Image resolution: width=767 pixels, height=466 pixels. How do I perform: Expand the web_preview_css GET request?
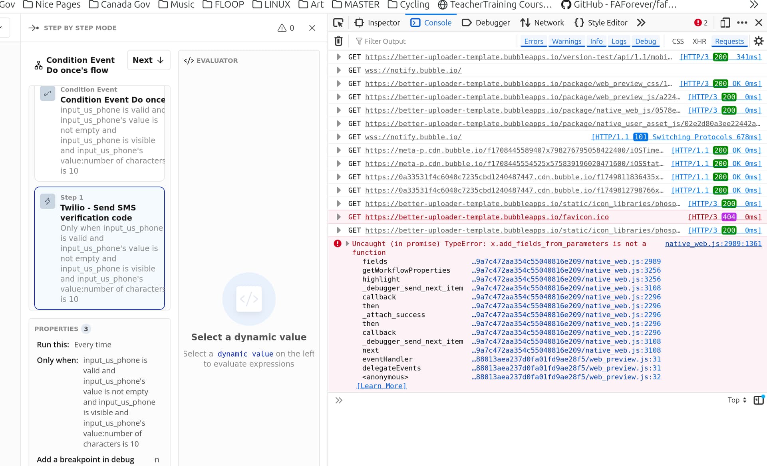[x=338, y=84]
